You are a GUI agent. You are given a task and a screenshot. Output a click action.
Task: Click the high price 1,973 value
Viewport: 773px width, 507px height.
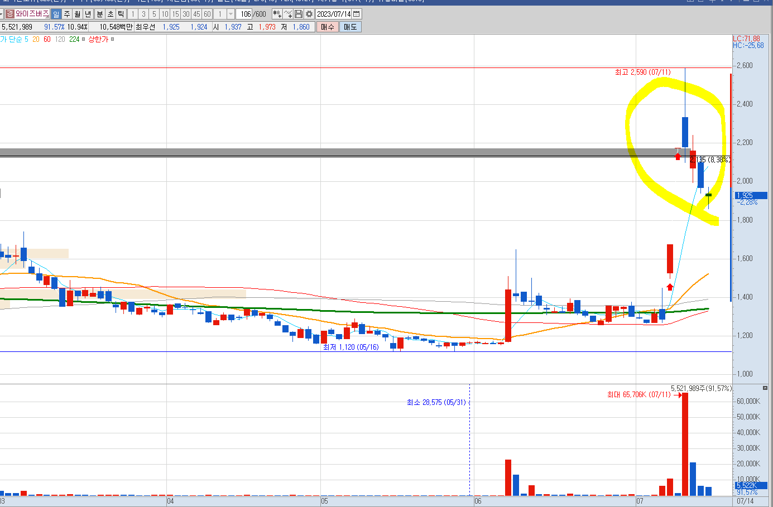(x=267, y=27)
